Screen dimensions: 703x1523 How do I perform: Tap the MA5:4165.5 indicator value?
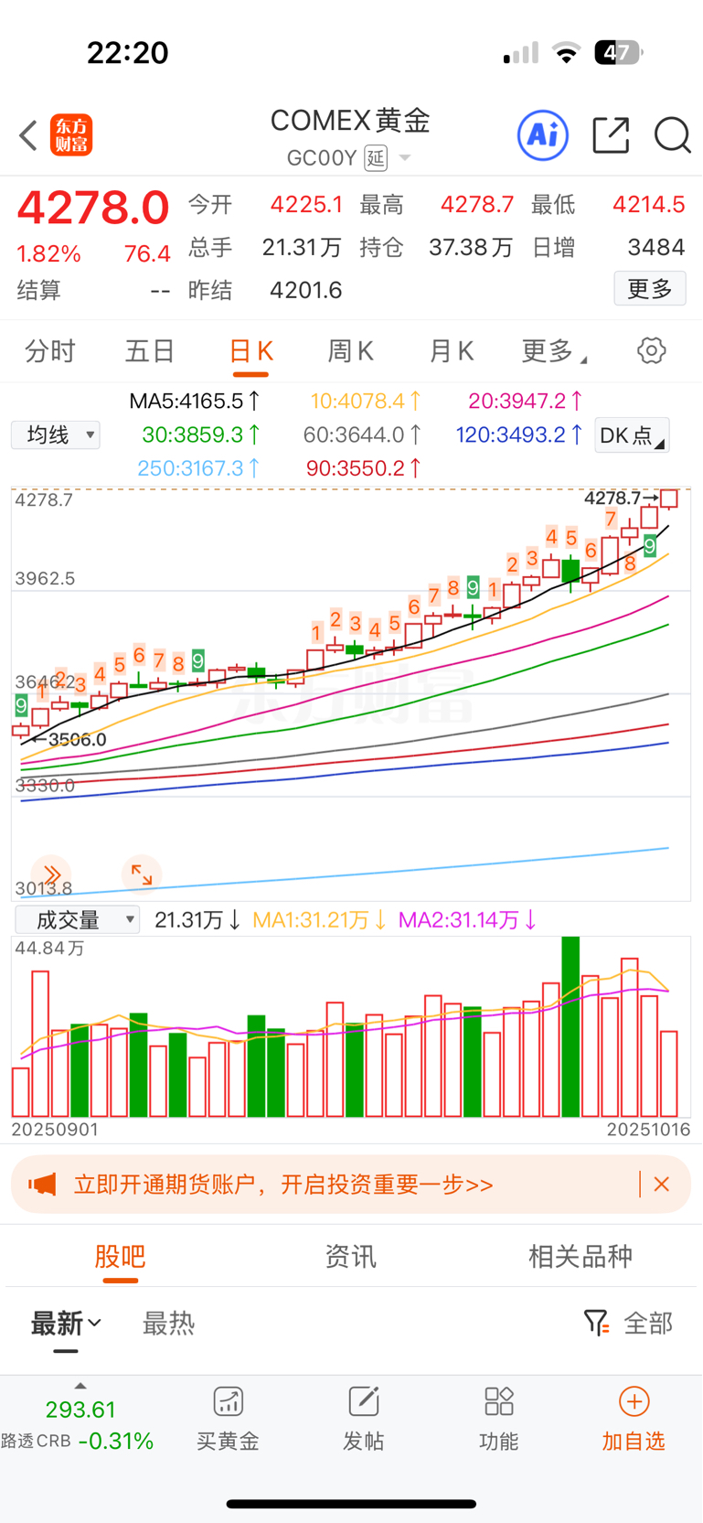[195, 401]
